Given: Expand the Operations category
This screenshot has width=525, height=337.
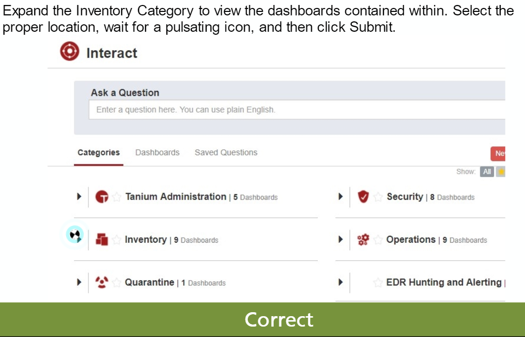Looking at the screenshot, I should tap(341, 239).
